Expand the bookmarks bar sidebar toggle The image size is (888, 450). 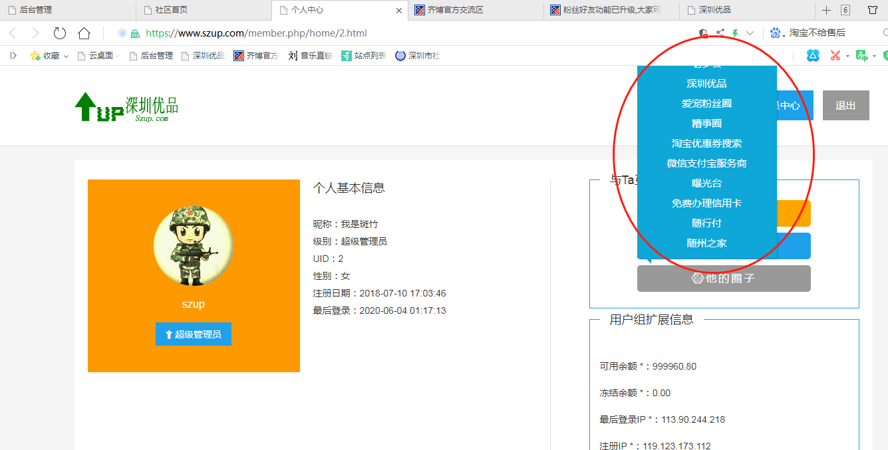click(13, 56)
